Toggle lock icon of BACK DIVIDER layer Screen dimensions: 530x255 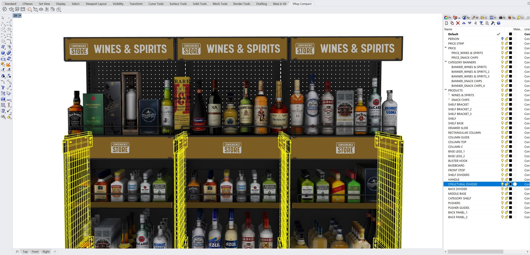(x=507, y=189)
